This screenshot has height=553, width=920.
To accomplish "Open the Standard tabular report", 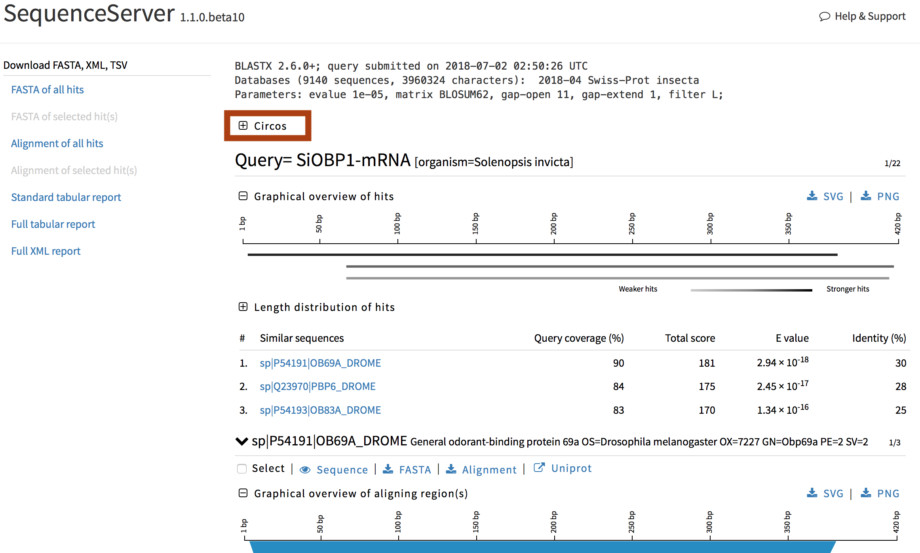I will coord(66,197).
